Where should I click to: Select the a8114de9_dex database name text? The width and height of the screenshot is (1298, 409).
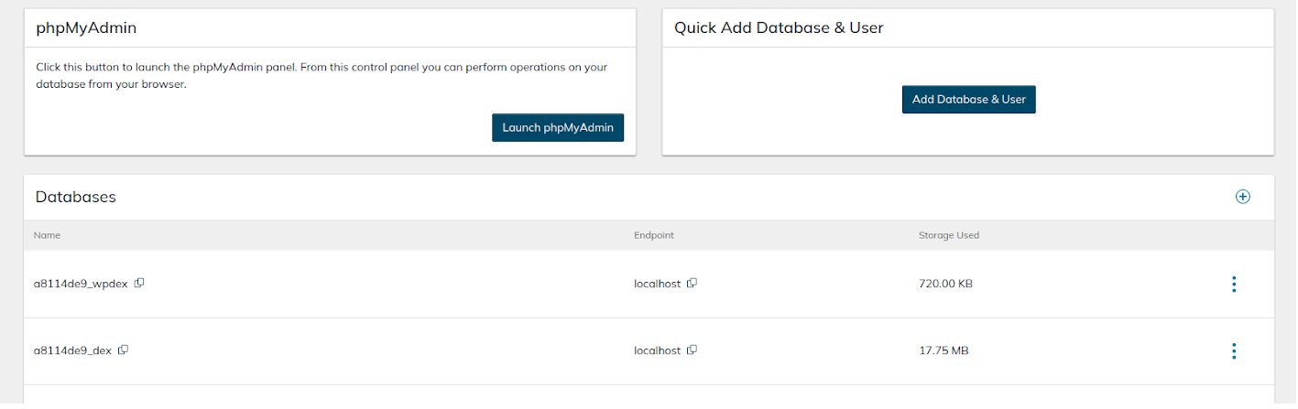72,350
